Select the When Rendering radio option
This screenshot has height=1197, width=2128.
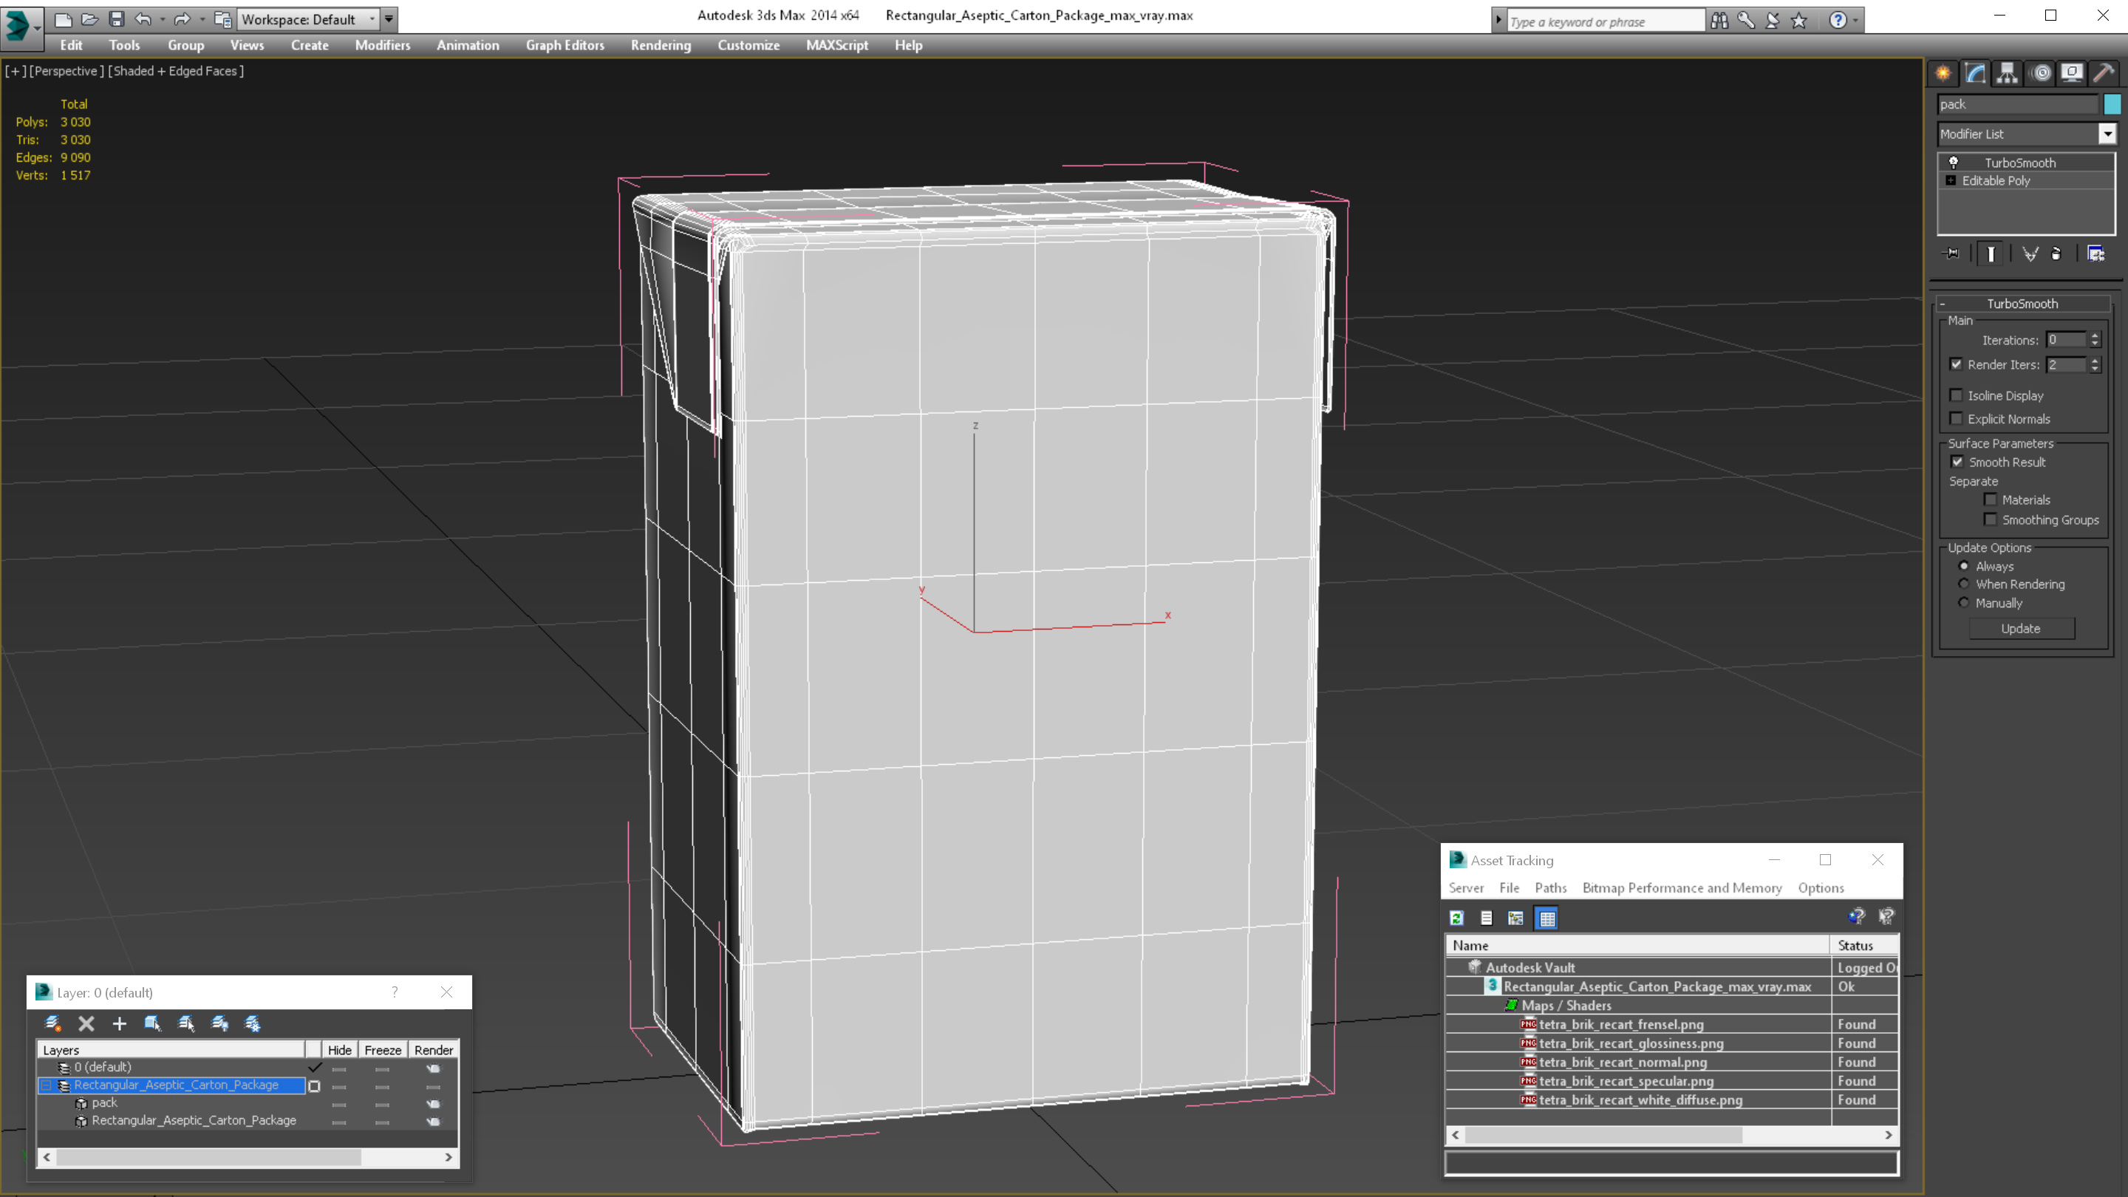[1964, 584]
